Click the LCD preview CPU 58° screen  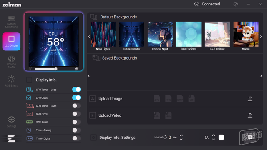pos(54,41)
